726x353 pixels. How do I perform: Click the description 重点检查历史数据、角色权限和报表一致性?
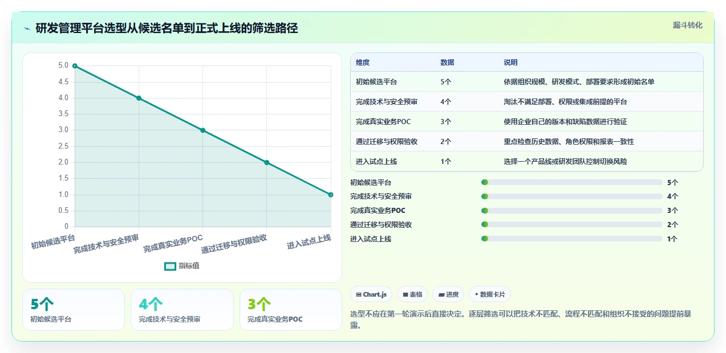point(569,142)
